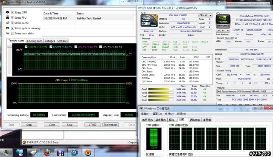This screenshot has height=157, width=273.
Task: Open the orange EVEREST info taskbar icon
Action: click(88, 152)
